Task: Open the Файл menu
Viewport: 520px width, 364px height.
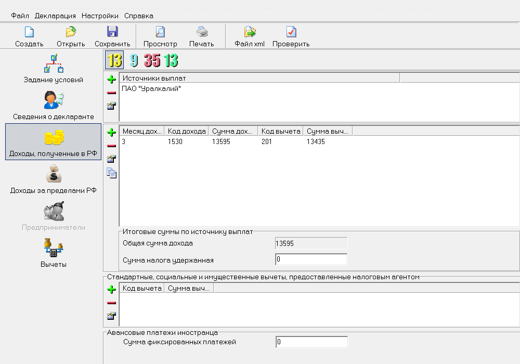Action: click(20, 16)
